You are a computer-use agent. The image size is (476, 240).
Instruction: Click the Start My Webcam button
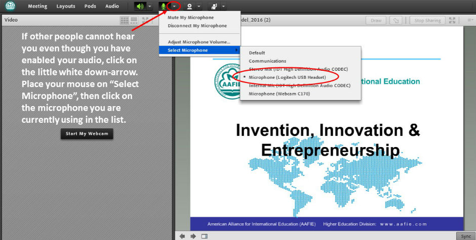coord(87,133)
